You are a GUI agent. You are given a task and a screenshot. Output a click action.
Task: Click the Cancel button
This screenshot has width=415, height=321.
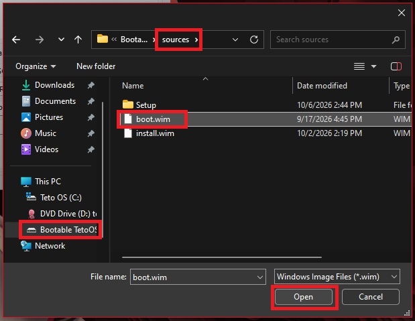371,297
